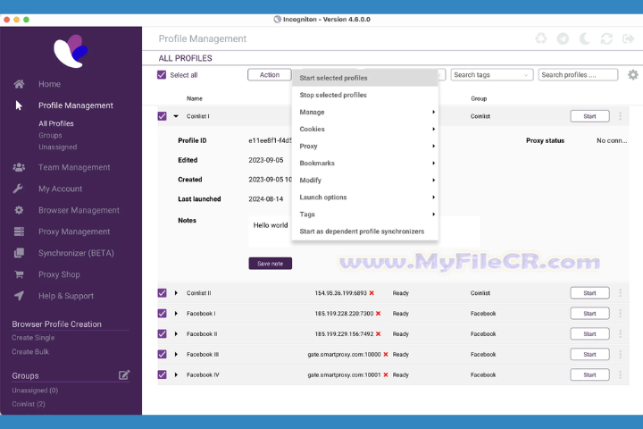The image size is (643, 429).
Task: Open the Cookies submenu
Action: [x=365, y=129]
